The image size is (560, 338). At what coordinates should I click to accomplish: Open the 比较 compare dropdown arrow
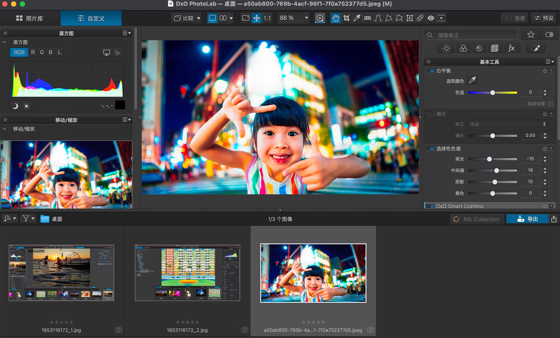198,18
